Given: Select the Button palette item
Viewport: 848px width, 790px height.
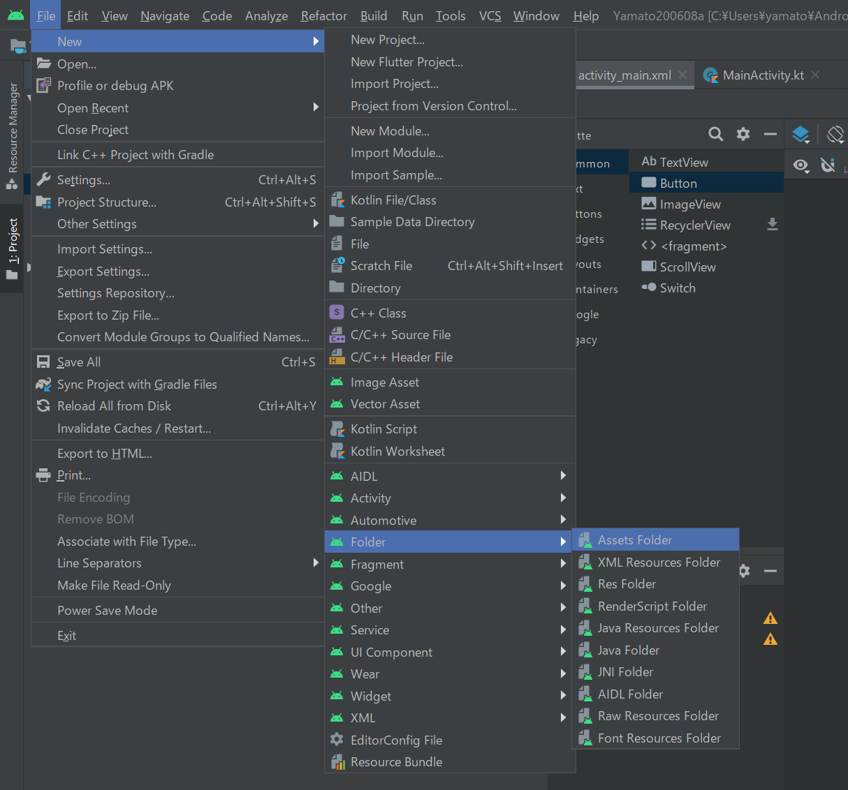Looking at the screenshot, I should (x=706, y=183).
